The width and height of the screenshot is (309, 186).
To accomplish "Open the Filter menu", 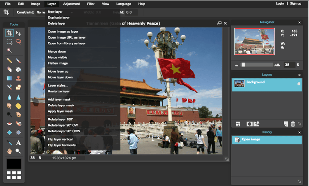I will 91,4.
